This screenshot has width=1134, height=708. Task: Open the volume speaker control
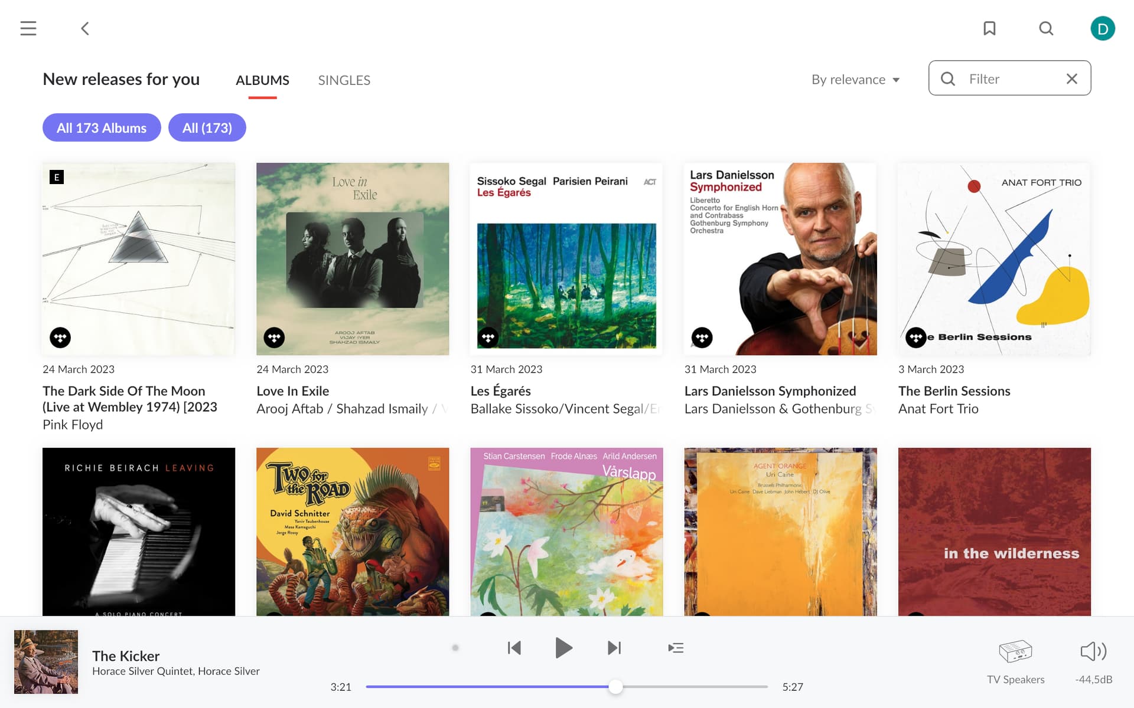[x=1093, y=651]
